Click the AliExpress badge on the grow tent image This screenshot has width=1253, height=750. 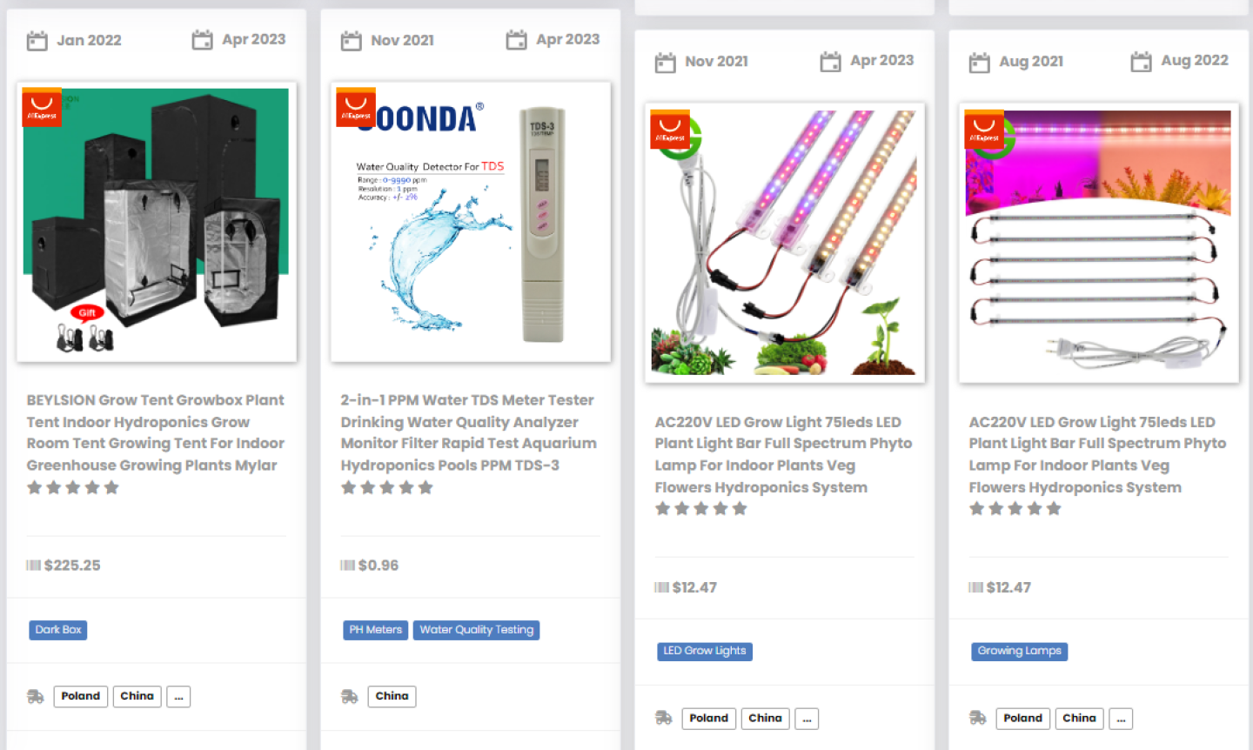(42, 107)
